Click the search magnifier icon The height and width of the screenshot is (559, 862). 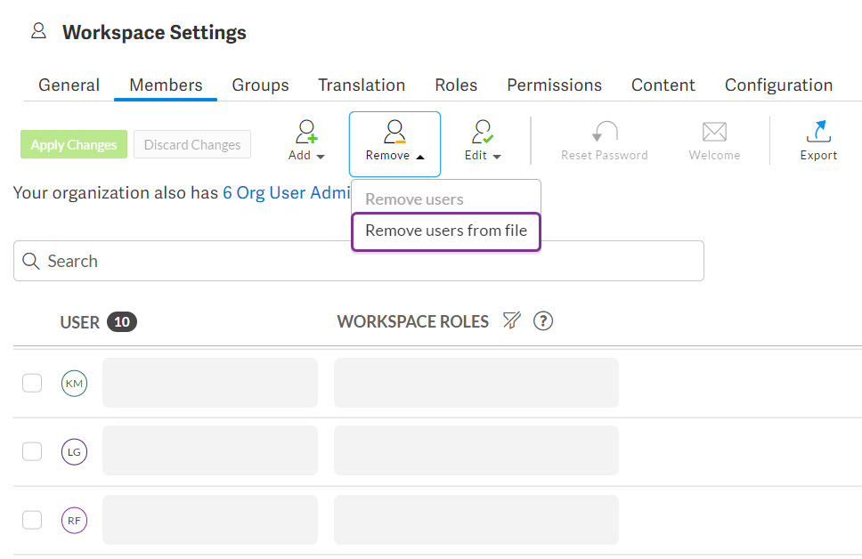31,261
